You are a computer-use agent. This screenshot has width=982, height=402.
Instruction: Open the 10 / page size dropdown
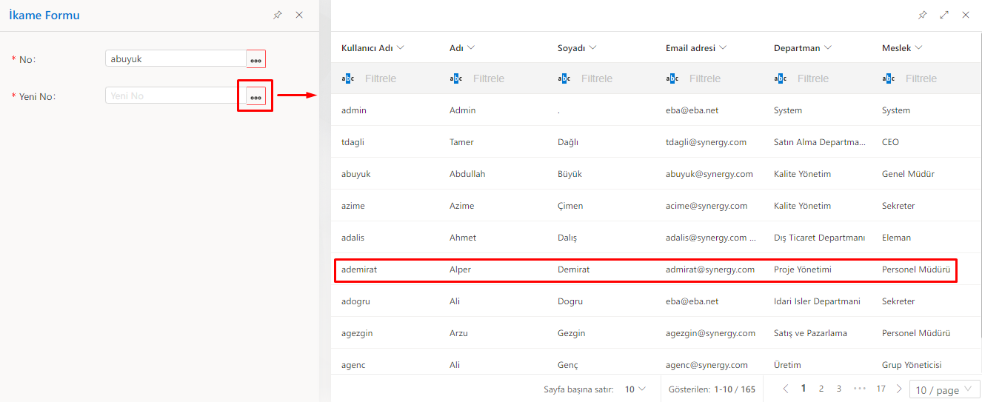(x=946, y=390)
